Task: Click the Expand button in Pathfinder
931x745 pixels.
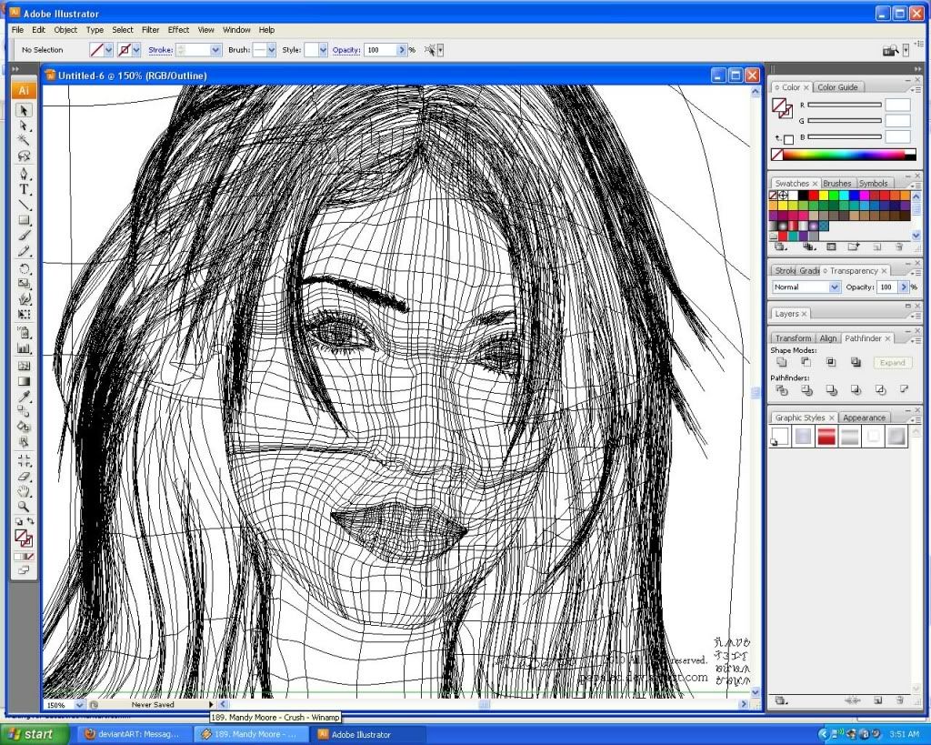Action: [x=893, y=362]
